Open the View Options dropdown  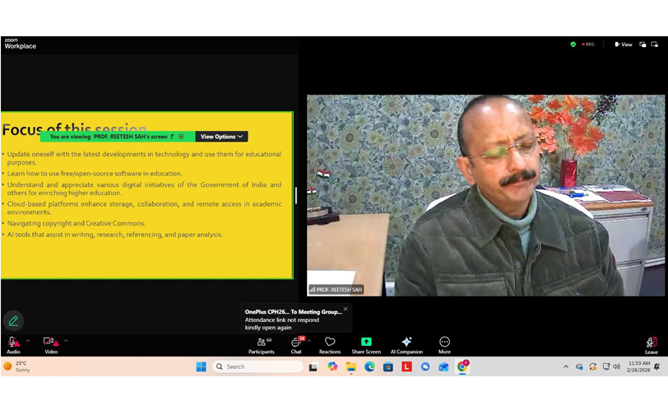[x=221, y=137]
